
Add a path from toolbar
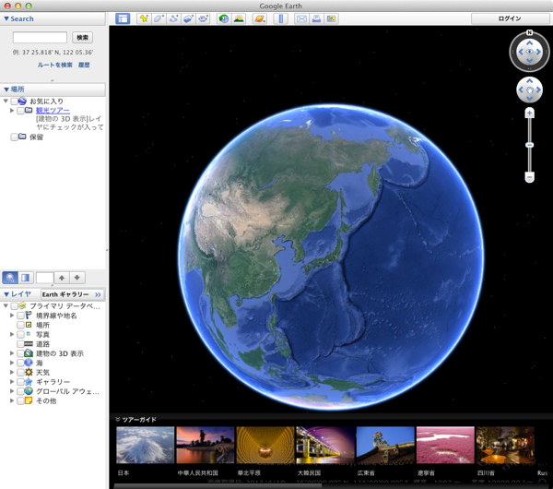[x=173, y=18]
